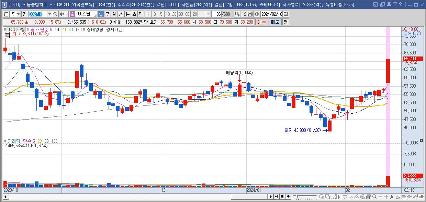The height and width of the screenshot is (202, 426).
Task: Select the 초 second period toggle
Action: tap(134, 14)
